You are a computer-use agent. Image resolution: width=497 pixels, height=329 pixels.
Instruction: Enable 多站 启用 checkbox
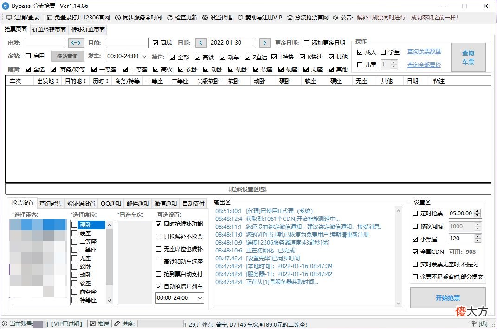point(28,56)
